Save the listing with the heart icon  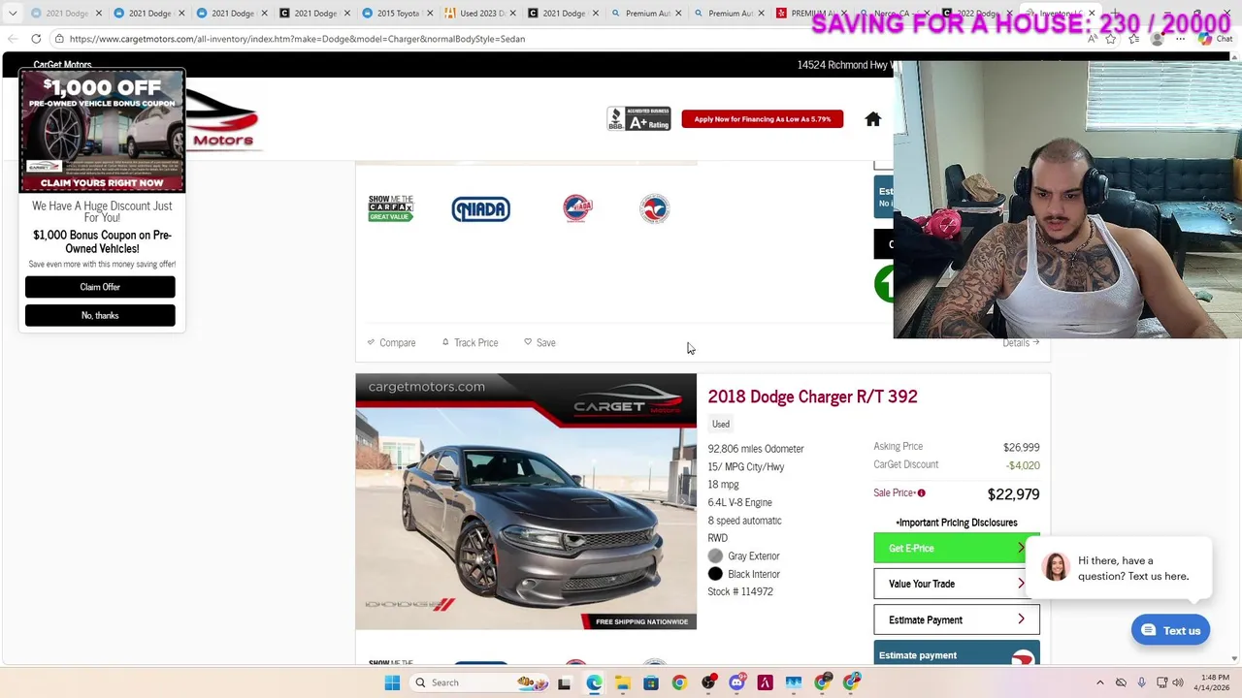539,342
